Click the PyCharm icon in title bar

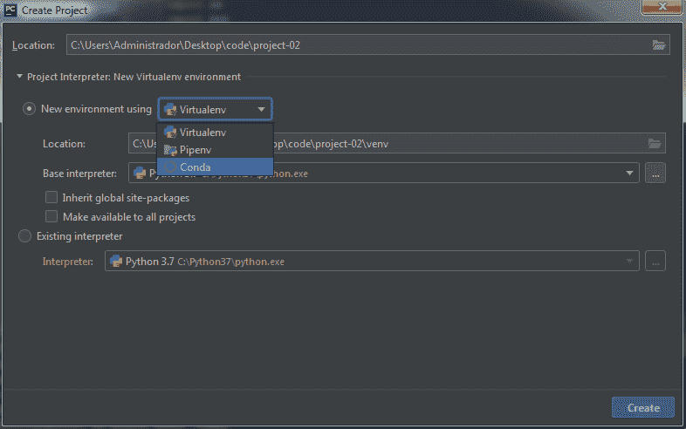tap(10, 10)
